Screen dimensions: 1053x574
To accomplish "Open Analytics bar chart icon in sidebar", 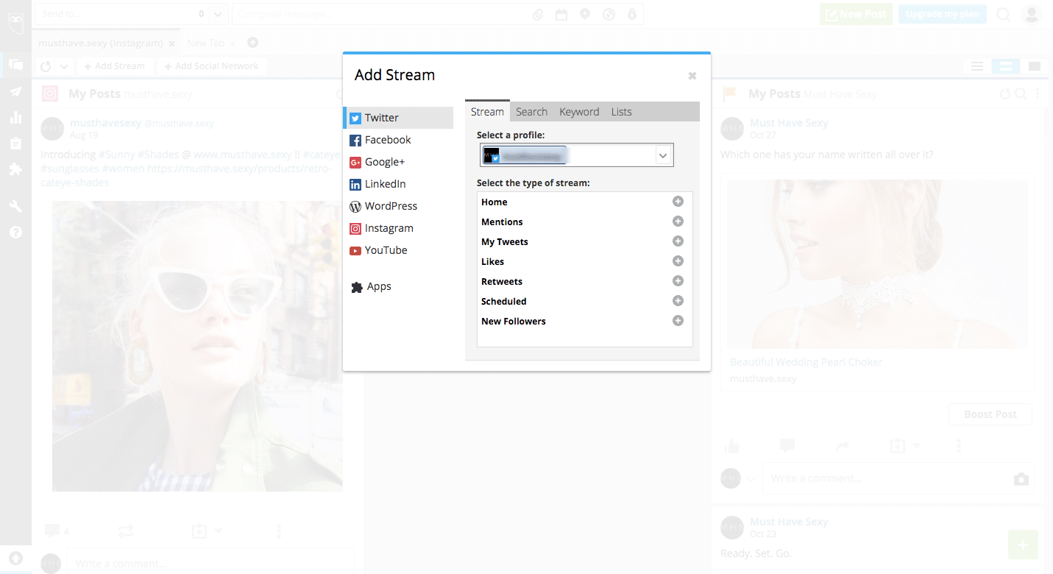I will (x=15, y=117).
